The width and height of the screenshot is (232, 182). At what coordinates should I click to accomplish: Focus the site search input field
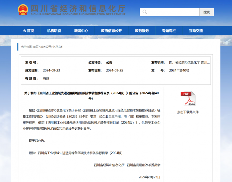click(x=169, y=12)
